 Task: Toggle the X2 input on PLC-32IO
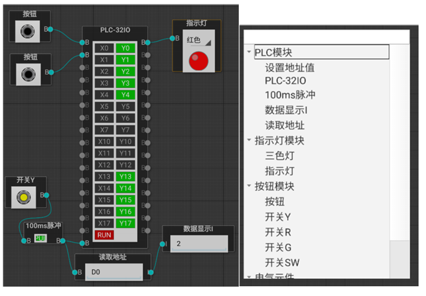point(104,71)
